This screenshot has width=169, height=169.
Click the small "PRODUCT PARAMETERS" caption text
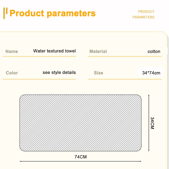click(143, 14)
